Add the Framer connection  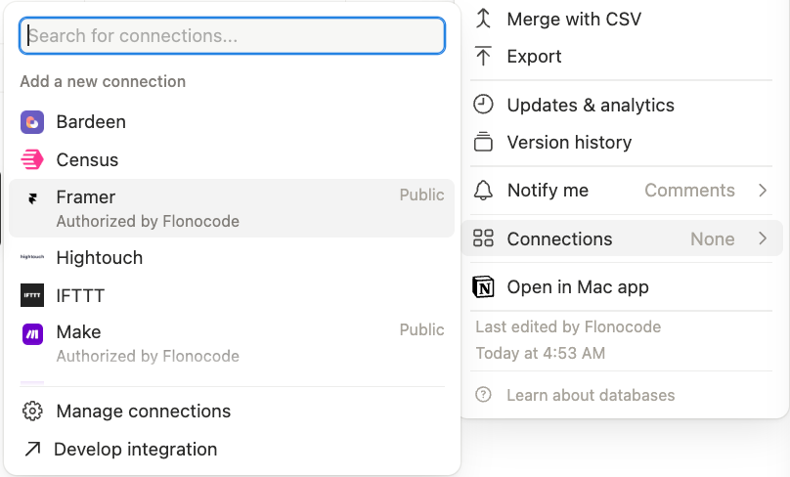coord(232,208)
